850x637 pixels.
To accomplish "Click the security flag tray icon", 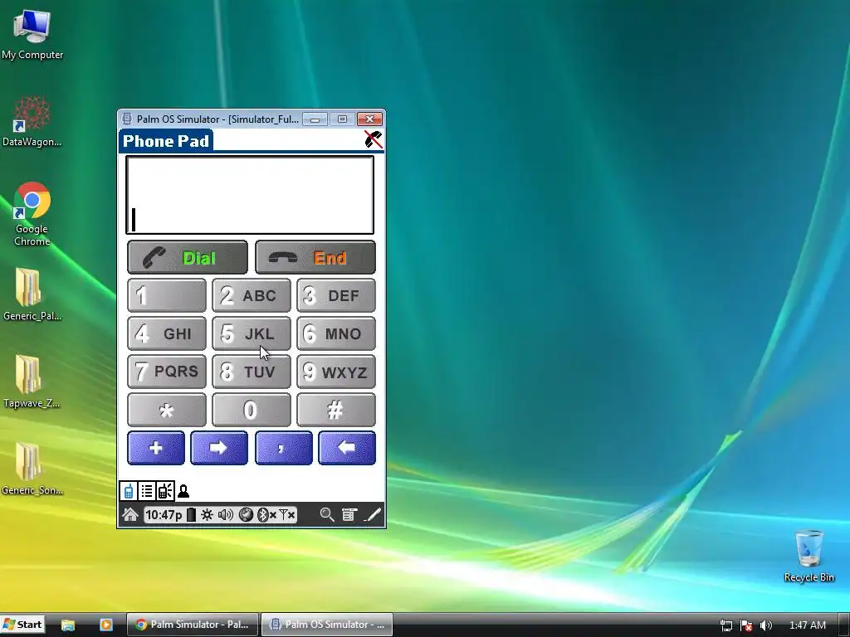I will [x=746, y=625].
